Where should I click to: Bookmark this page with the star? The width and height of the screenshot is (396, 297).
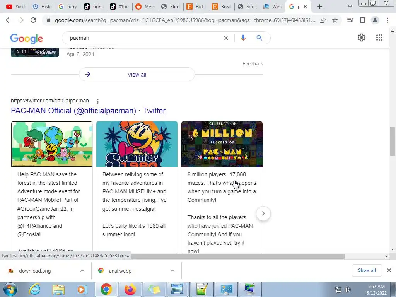335,20
